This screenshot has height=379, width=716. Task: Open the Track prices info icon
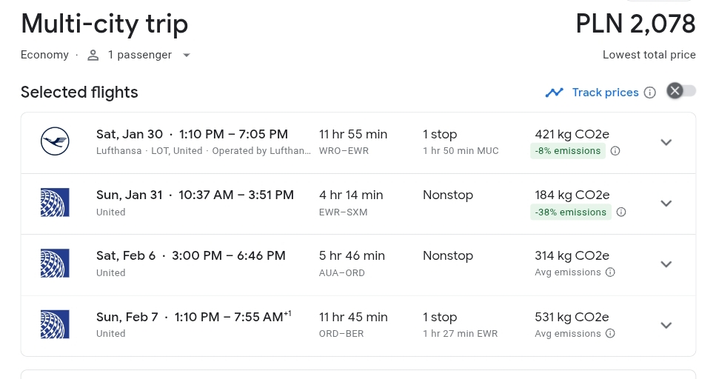coord(650,93)
